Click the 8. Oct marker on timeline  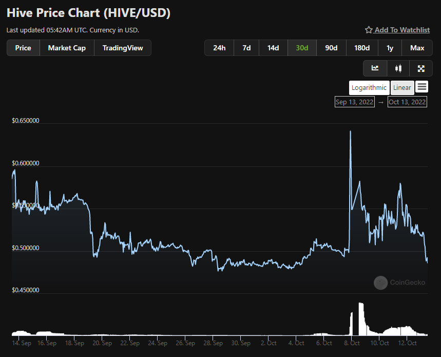pyautogui.click(x=352, y=343)
